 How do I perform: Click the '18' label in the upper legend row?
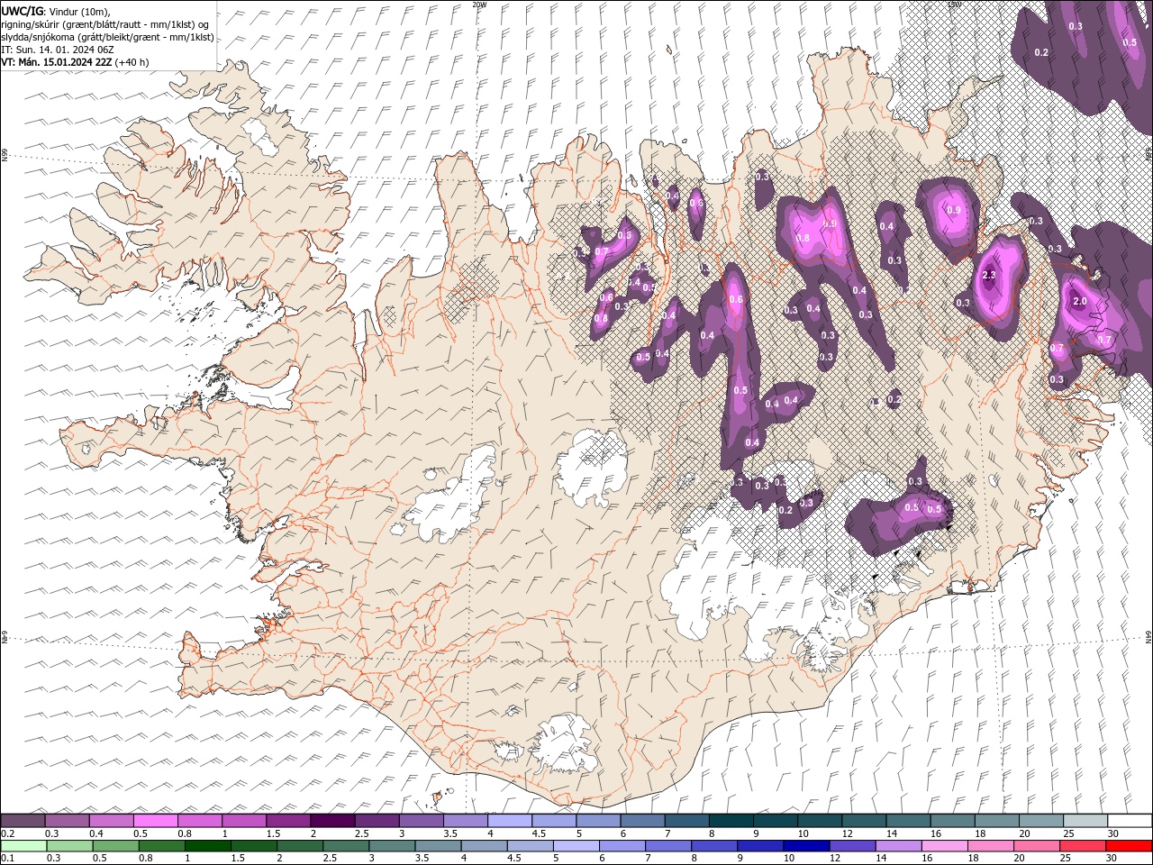coord(979,833)
